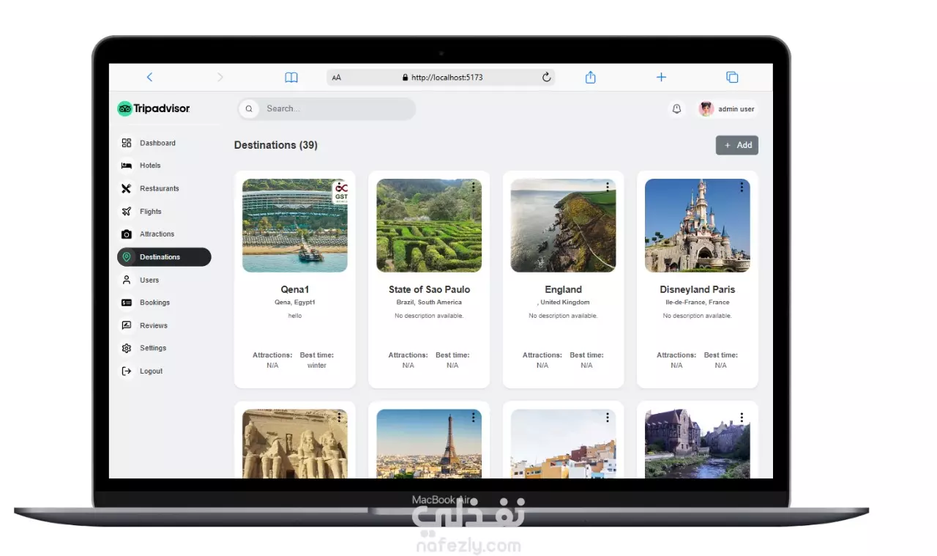Click the England coastline photo
The image size is (937, 556).
(x=563, y=226)
